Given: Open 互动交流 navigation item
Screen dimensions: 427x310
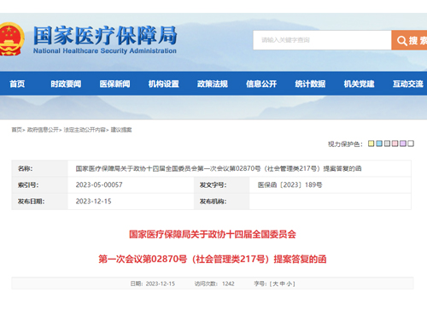Looking at the screenshot, I should (x=408, y=84).
